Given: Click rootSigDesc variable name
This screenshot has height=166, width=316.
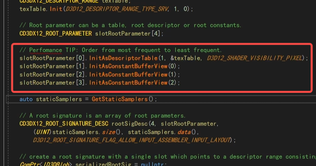Looking at the screenshot, I should point(130,124).
